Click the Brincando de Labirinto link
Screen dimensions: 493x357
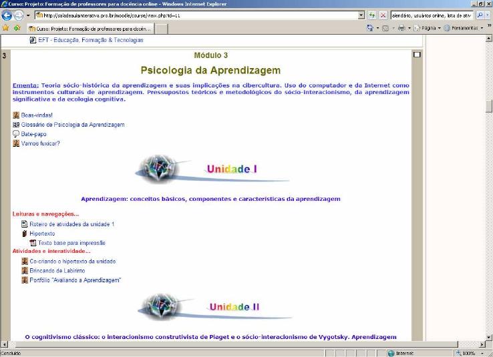(x=57, y=271)
